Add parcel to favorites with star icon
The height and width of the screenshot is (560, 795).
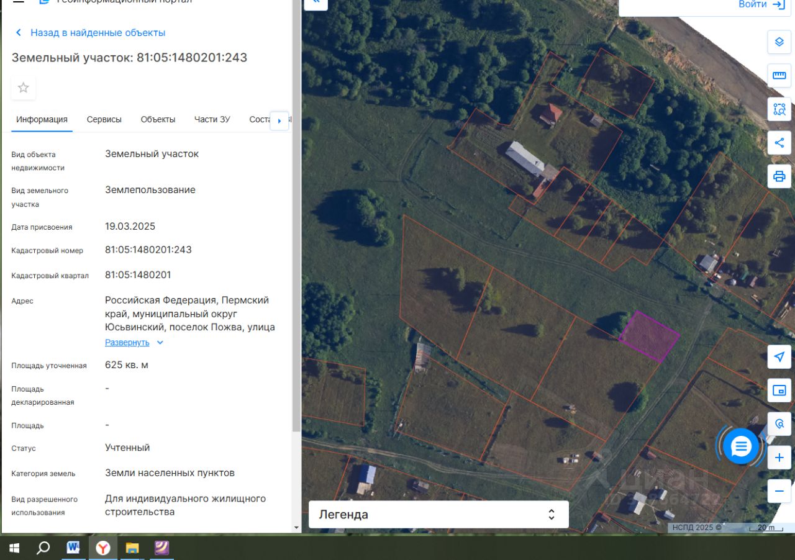(x=24, y=88)
